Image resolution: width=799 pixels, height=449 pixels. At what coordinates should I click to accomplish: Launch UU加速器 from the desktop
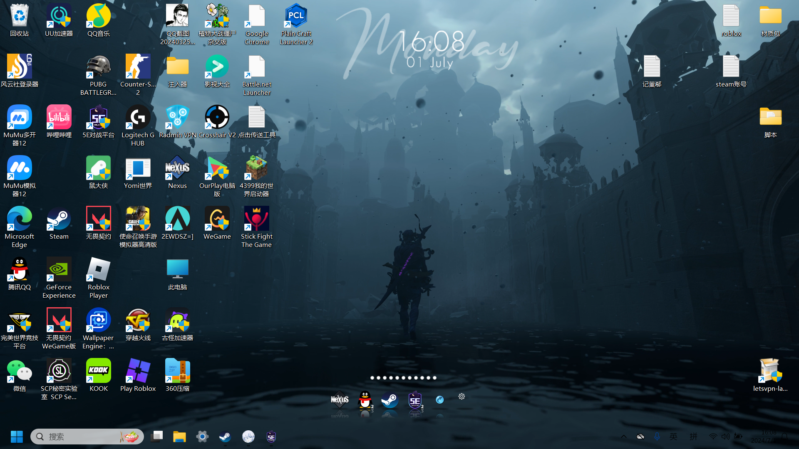(59, 20)
